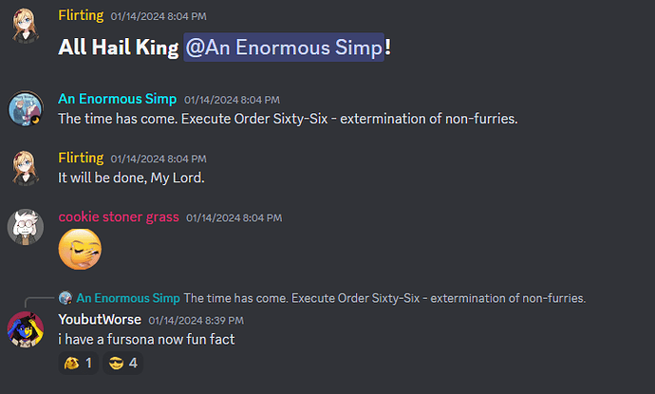Open cookie stoner grass's goat avatar

[x=26, y=227]
